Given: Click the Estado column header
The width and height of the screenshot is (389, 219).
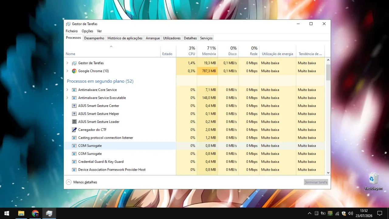Looking at the screenshot, I should [168, 51].
